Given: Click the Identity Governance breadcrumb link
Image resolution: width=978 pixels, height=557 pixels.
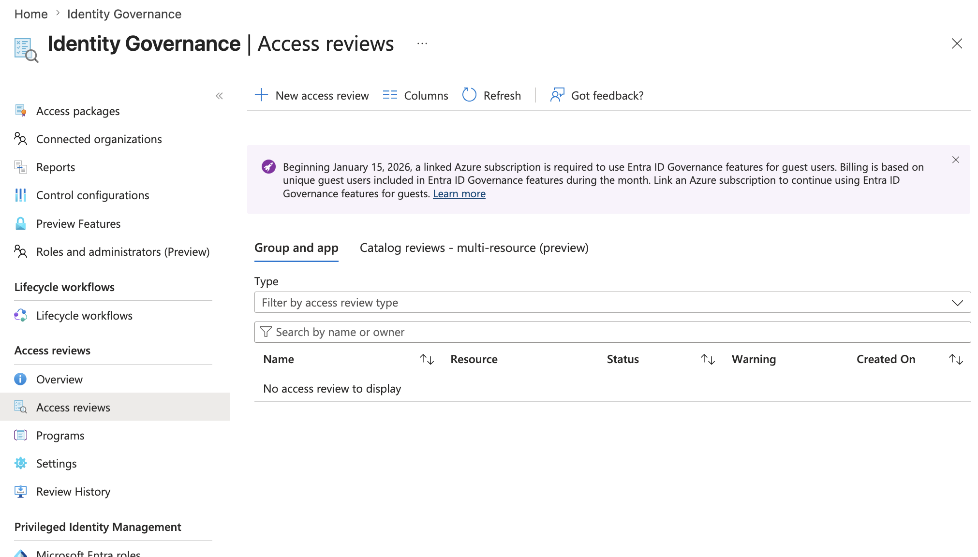Looking at the screenshot, I should tap(124, 14).
